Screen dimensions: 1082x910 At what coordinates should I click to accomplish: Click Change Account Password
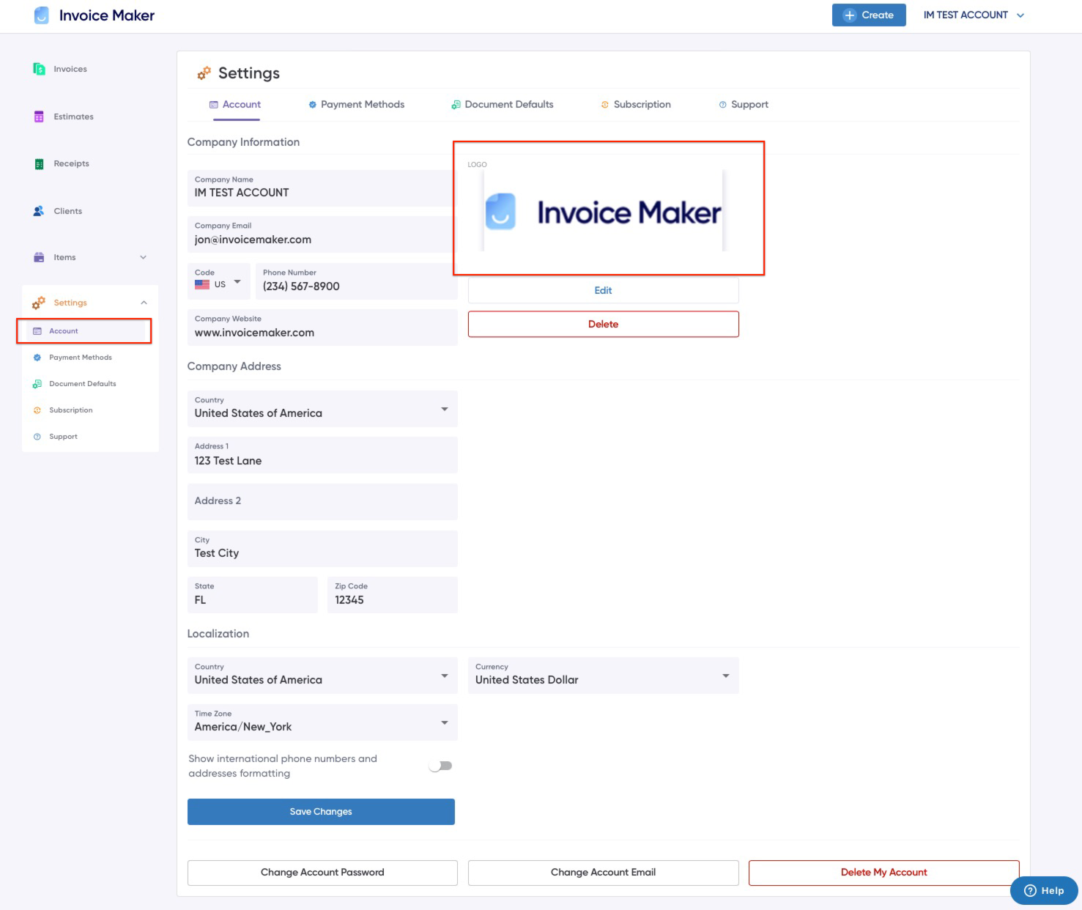click(x=322, y=873)
